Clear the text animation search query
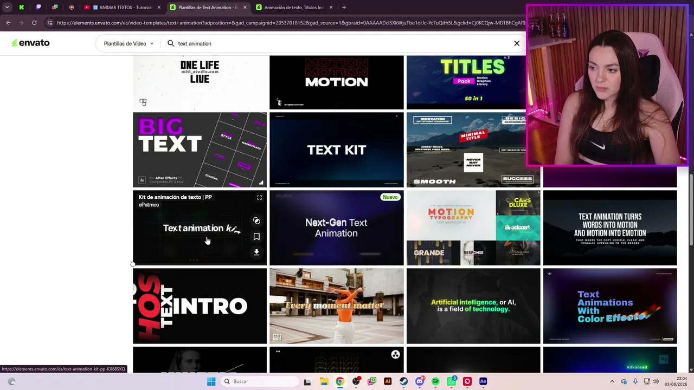The width and height of the screenshot is (694, 390). click(517, 43)
